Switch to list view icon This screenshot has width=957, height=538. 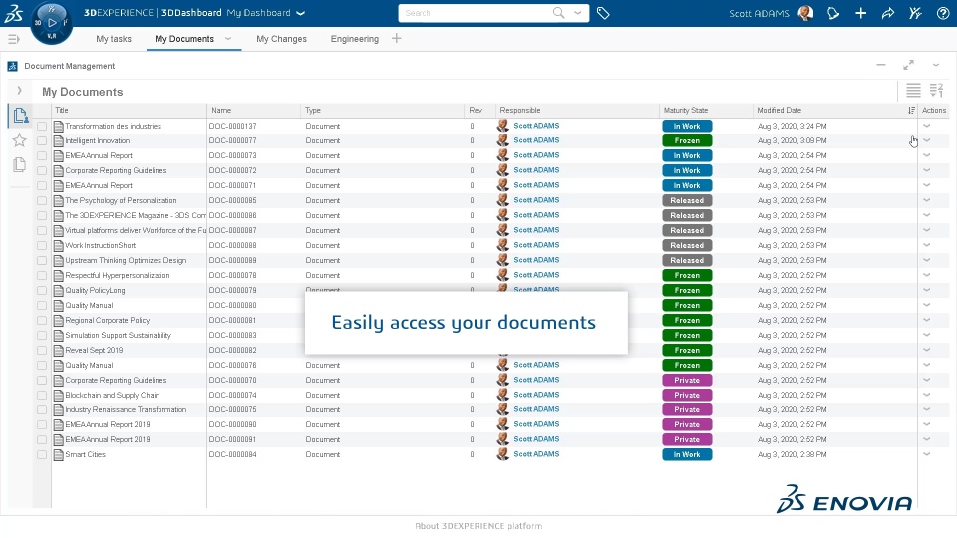click(913, 91)
